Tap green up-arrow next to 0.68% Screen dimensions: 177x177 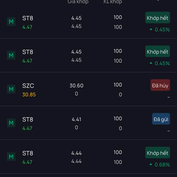coord(151,164)
